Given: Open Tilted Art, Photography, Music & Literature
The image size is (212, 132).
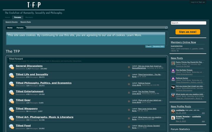Looking at the screenshot, I should coord(44,117).
